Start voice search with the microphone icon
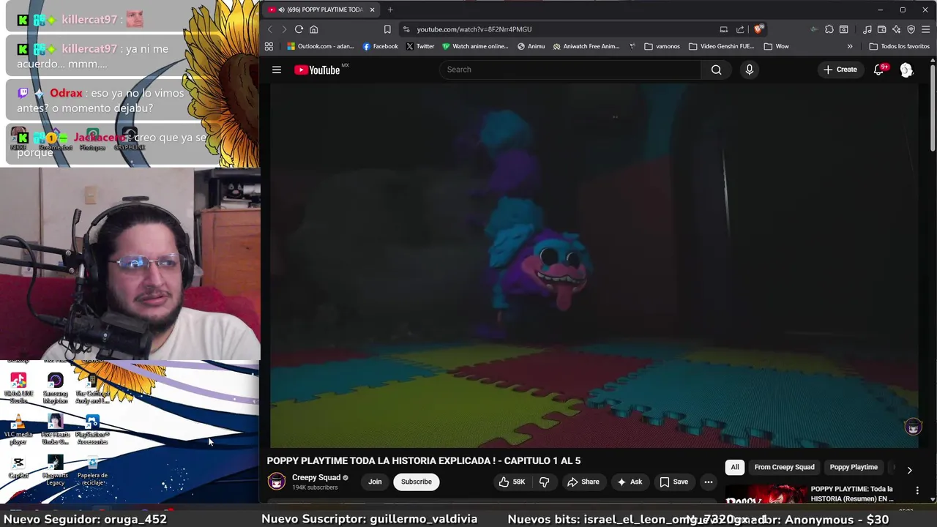The height and width of the screenshot is (527, 937). click(x=749, y=70)
